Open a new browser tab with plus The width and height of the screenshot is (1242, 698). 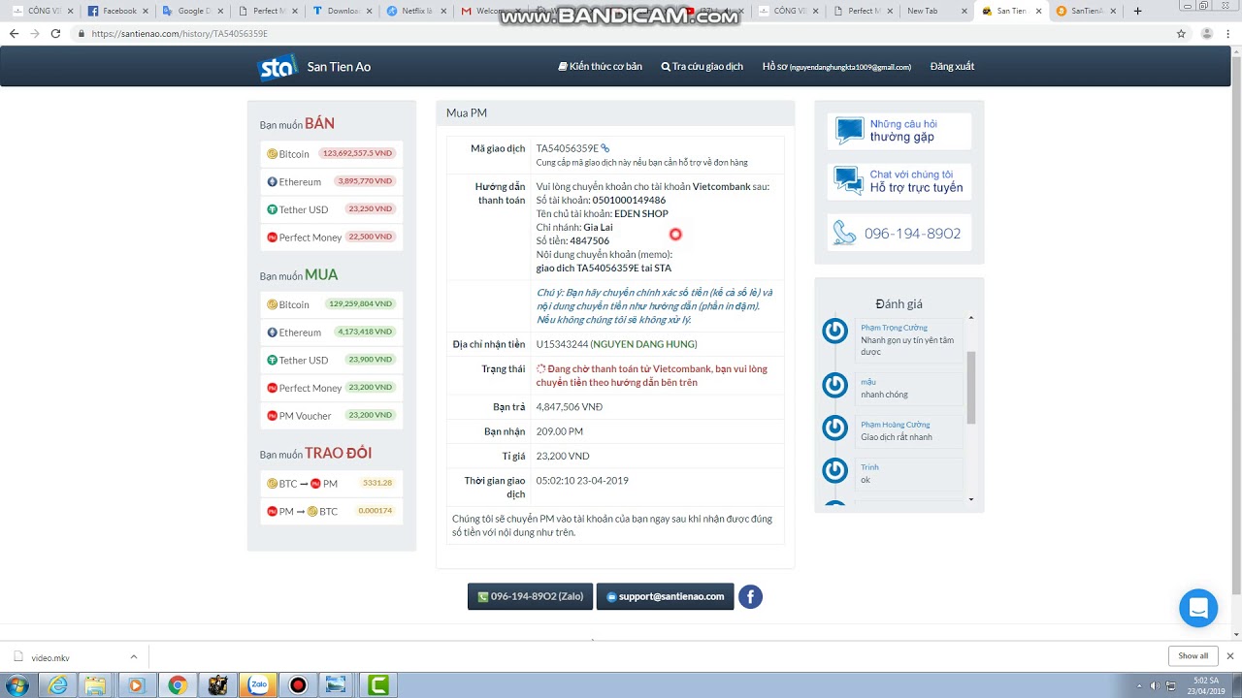1137,11
